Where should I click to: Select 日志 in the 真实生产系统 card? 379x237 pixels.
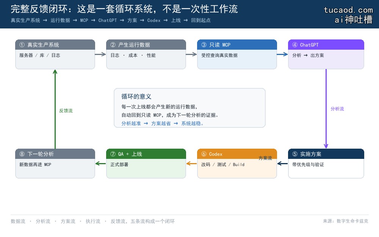[56, 55]
